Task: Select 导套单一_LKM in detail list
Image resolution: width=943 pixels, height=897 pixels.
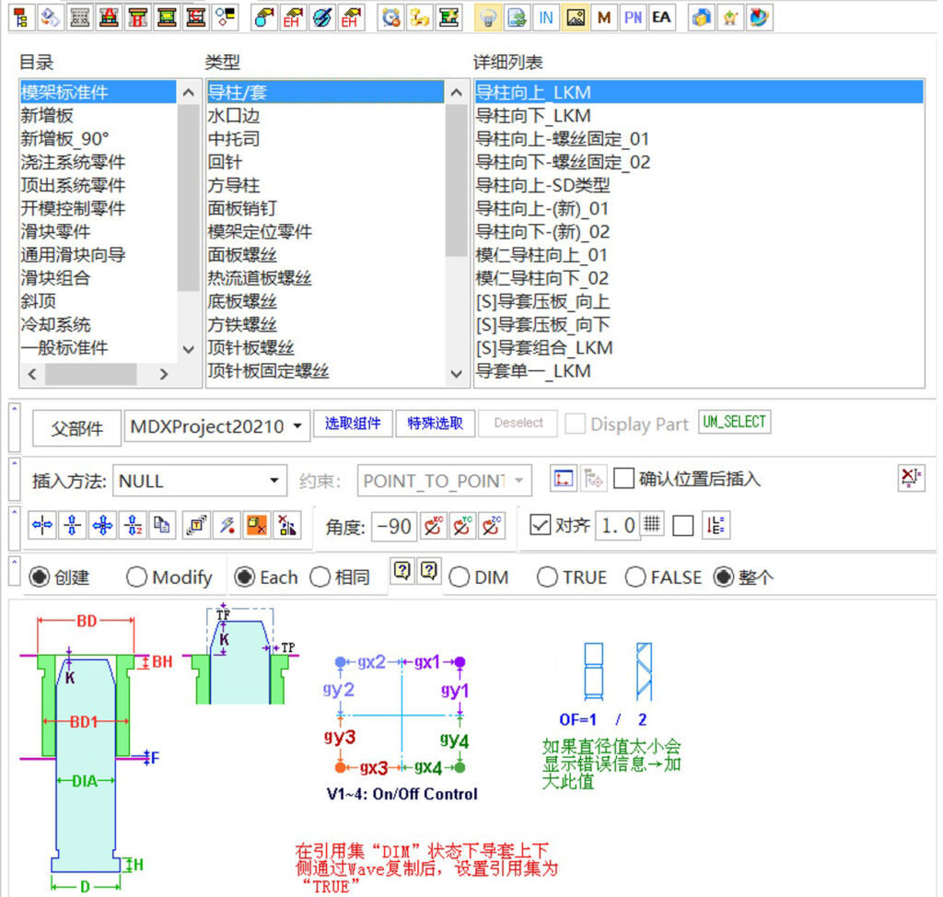Action: pos(699,371)
